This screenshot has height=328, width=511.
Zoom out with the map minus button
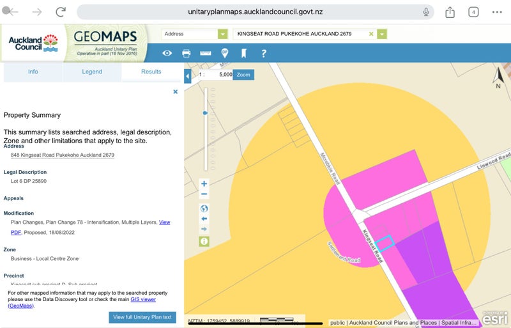(x=204, y=194)
